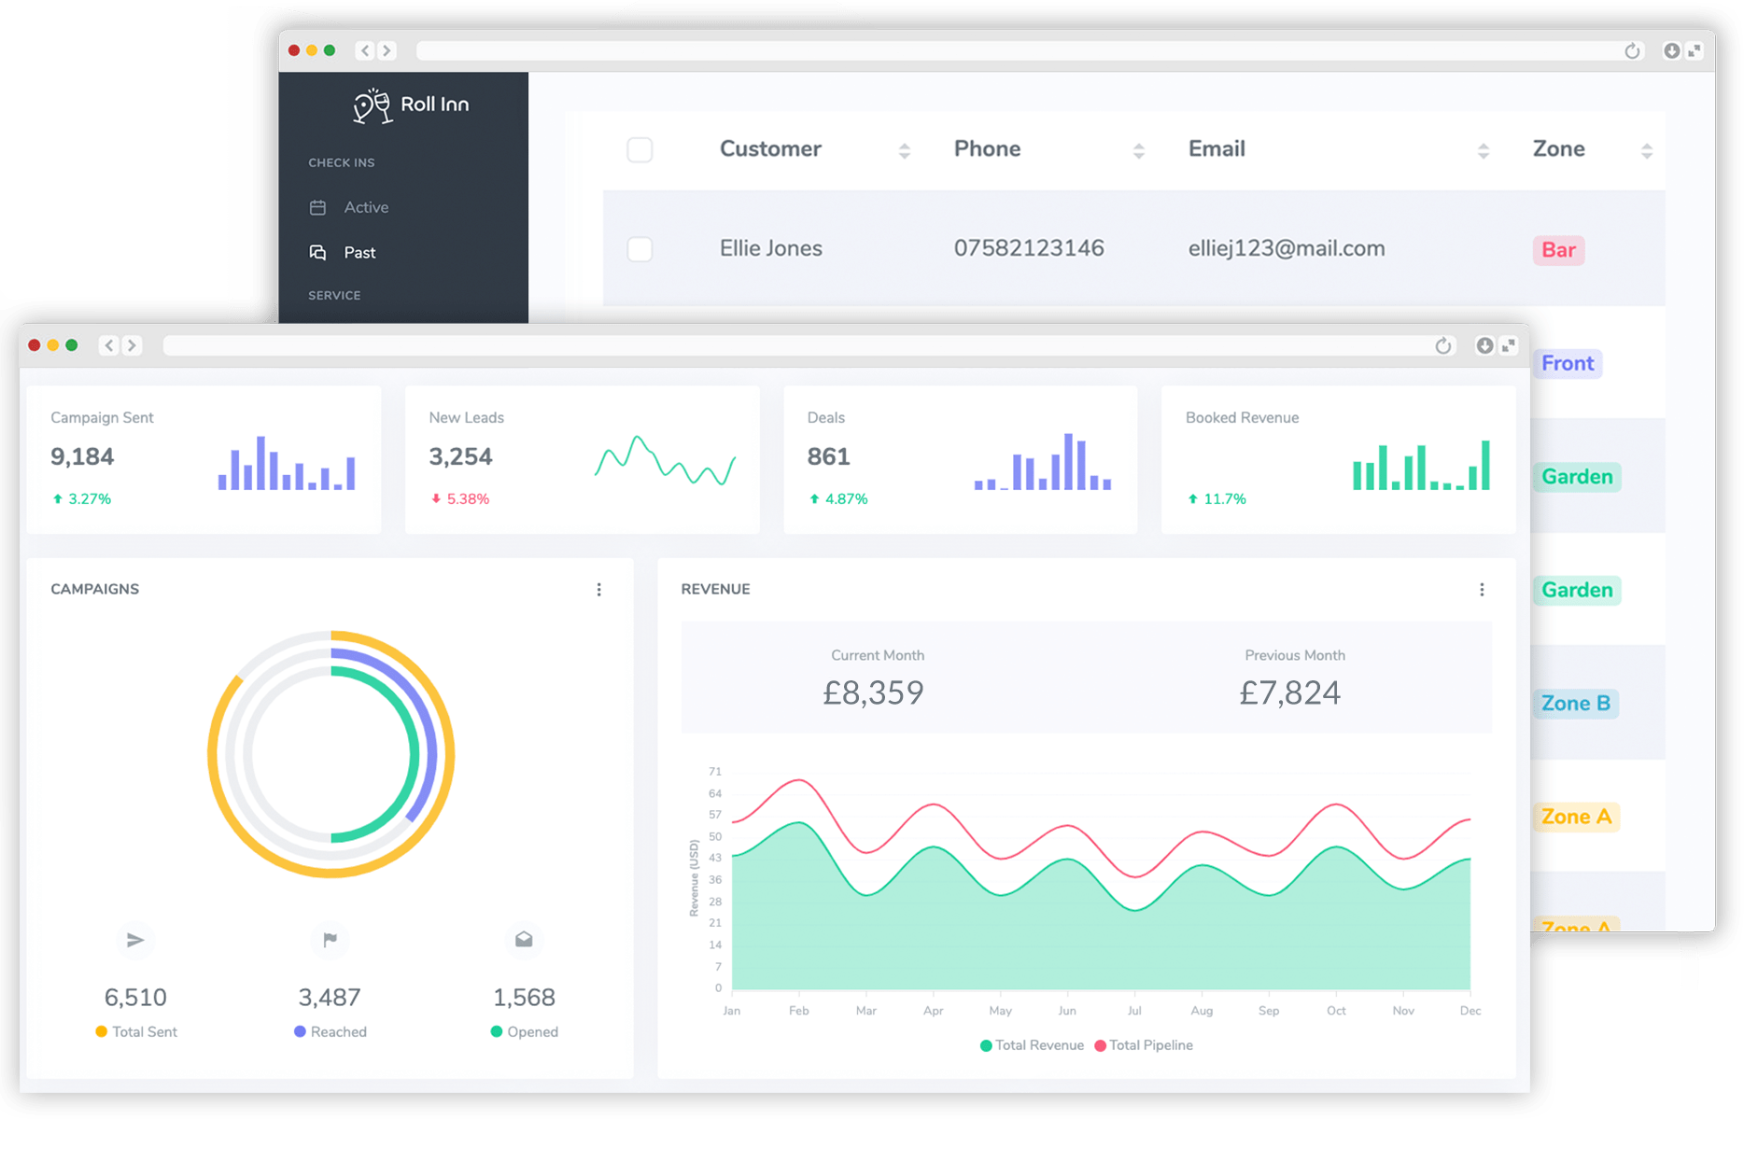Click the Campaign Sent 3.27% increase

81,499
